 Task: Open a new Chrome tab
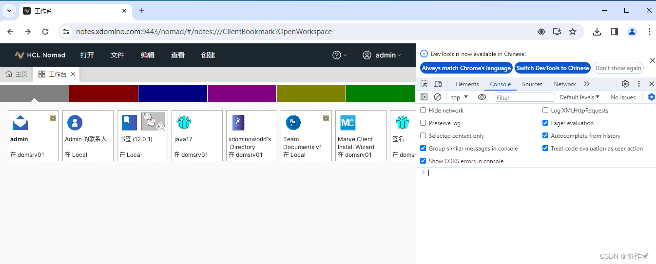point(142,11)
